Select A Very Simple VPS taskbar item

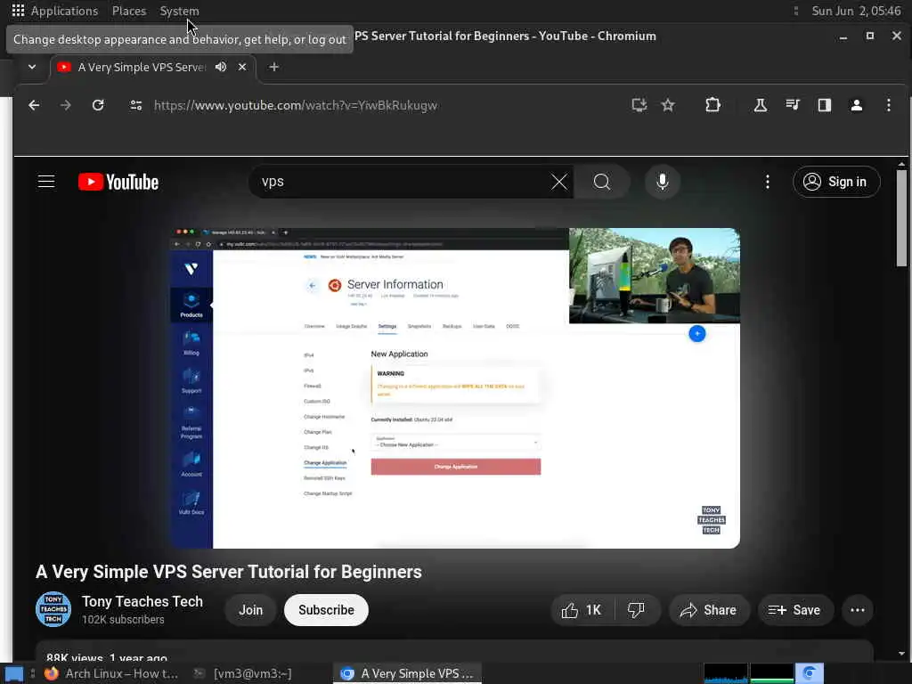(407, 673)
